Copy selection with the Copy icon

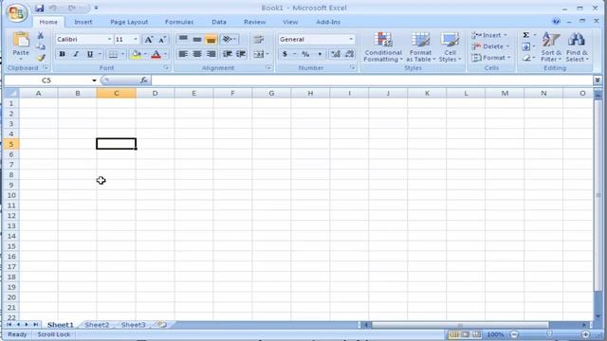coord(40,46)
